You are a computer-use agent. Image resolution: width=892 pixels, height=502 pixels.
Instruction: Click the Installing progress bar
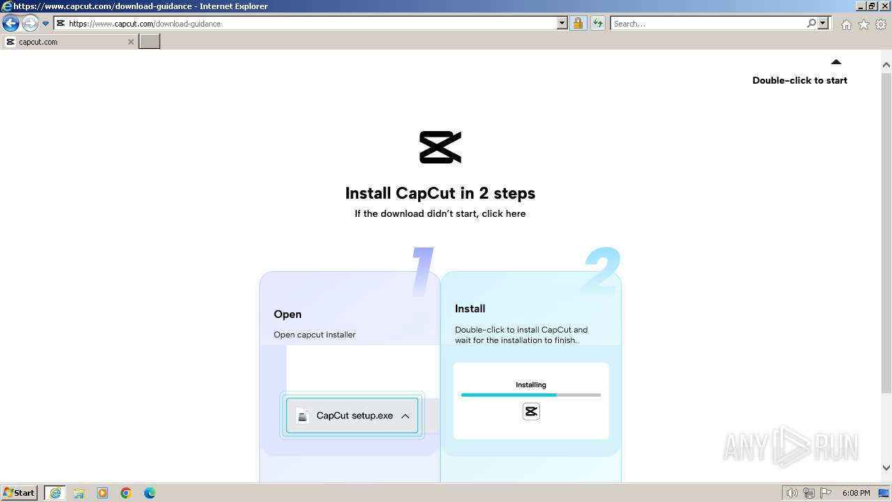click(x=531, y=395)
